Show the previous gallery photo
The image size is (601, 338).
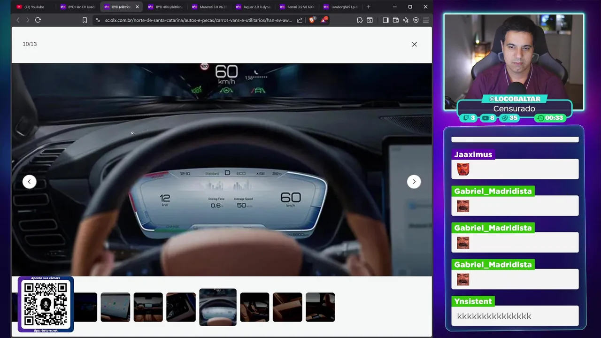click(30, 182)
